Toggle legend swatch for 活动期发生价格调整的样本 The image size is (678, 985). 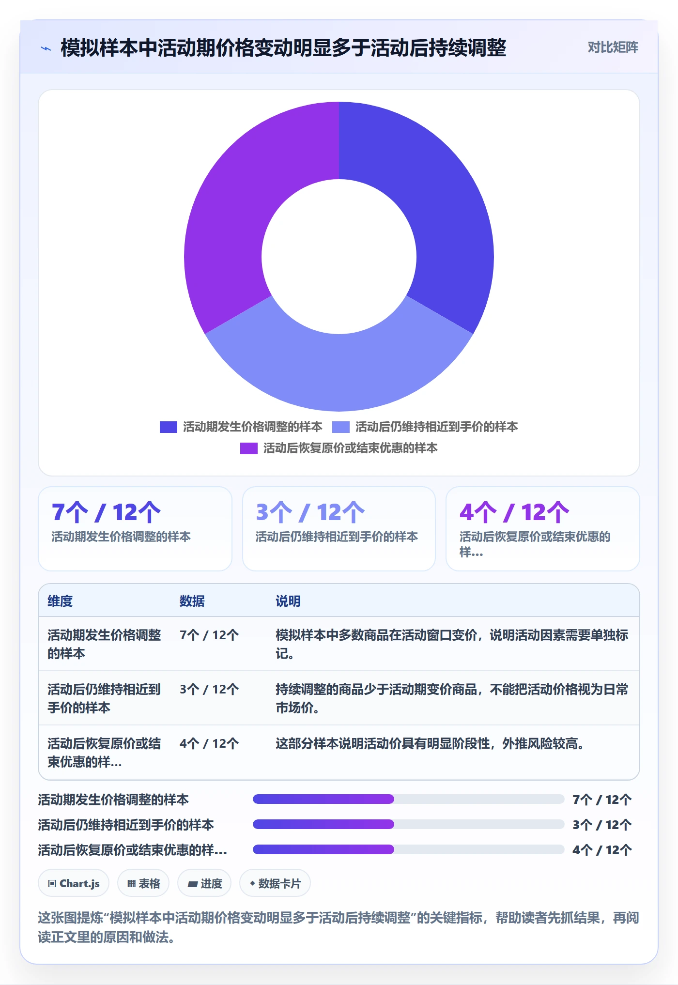(168, 427)
